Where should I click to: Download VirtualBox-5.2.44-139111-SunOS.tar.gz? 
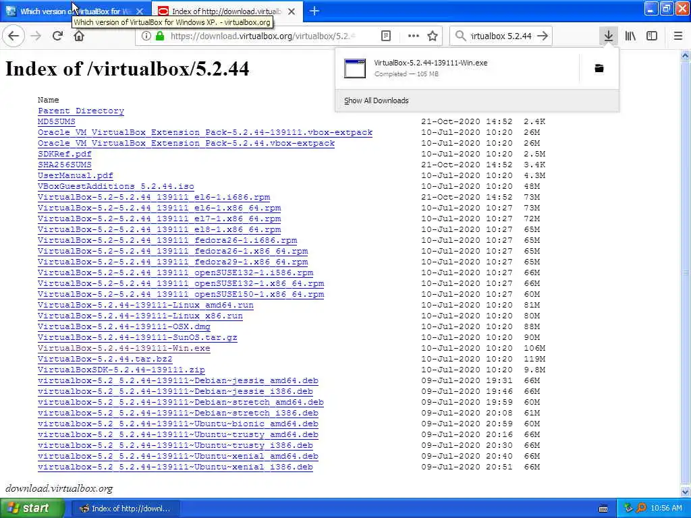tap(138, 337)
